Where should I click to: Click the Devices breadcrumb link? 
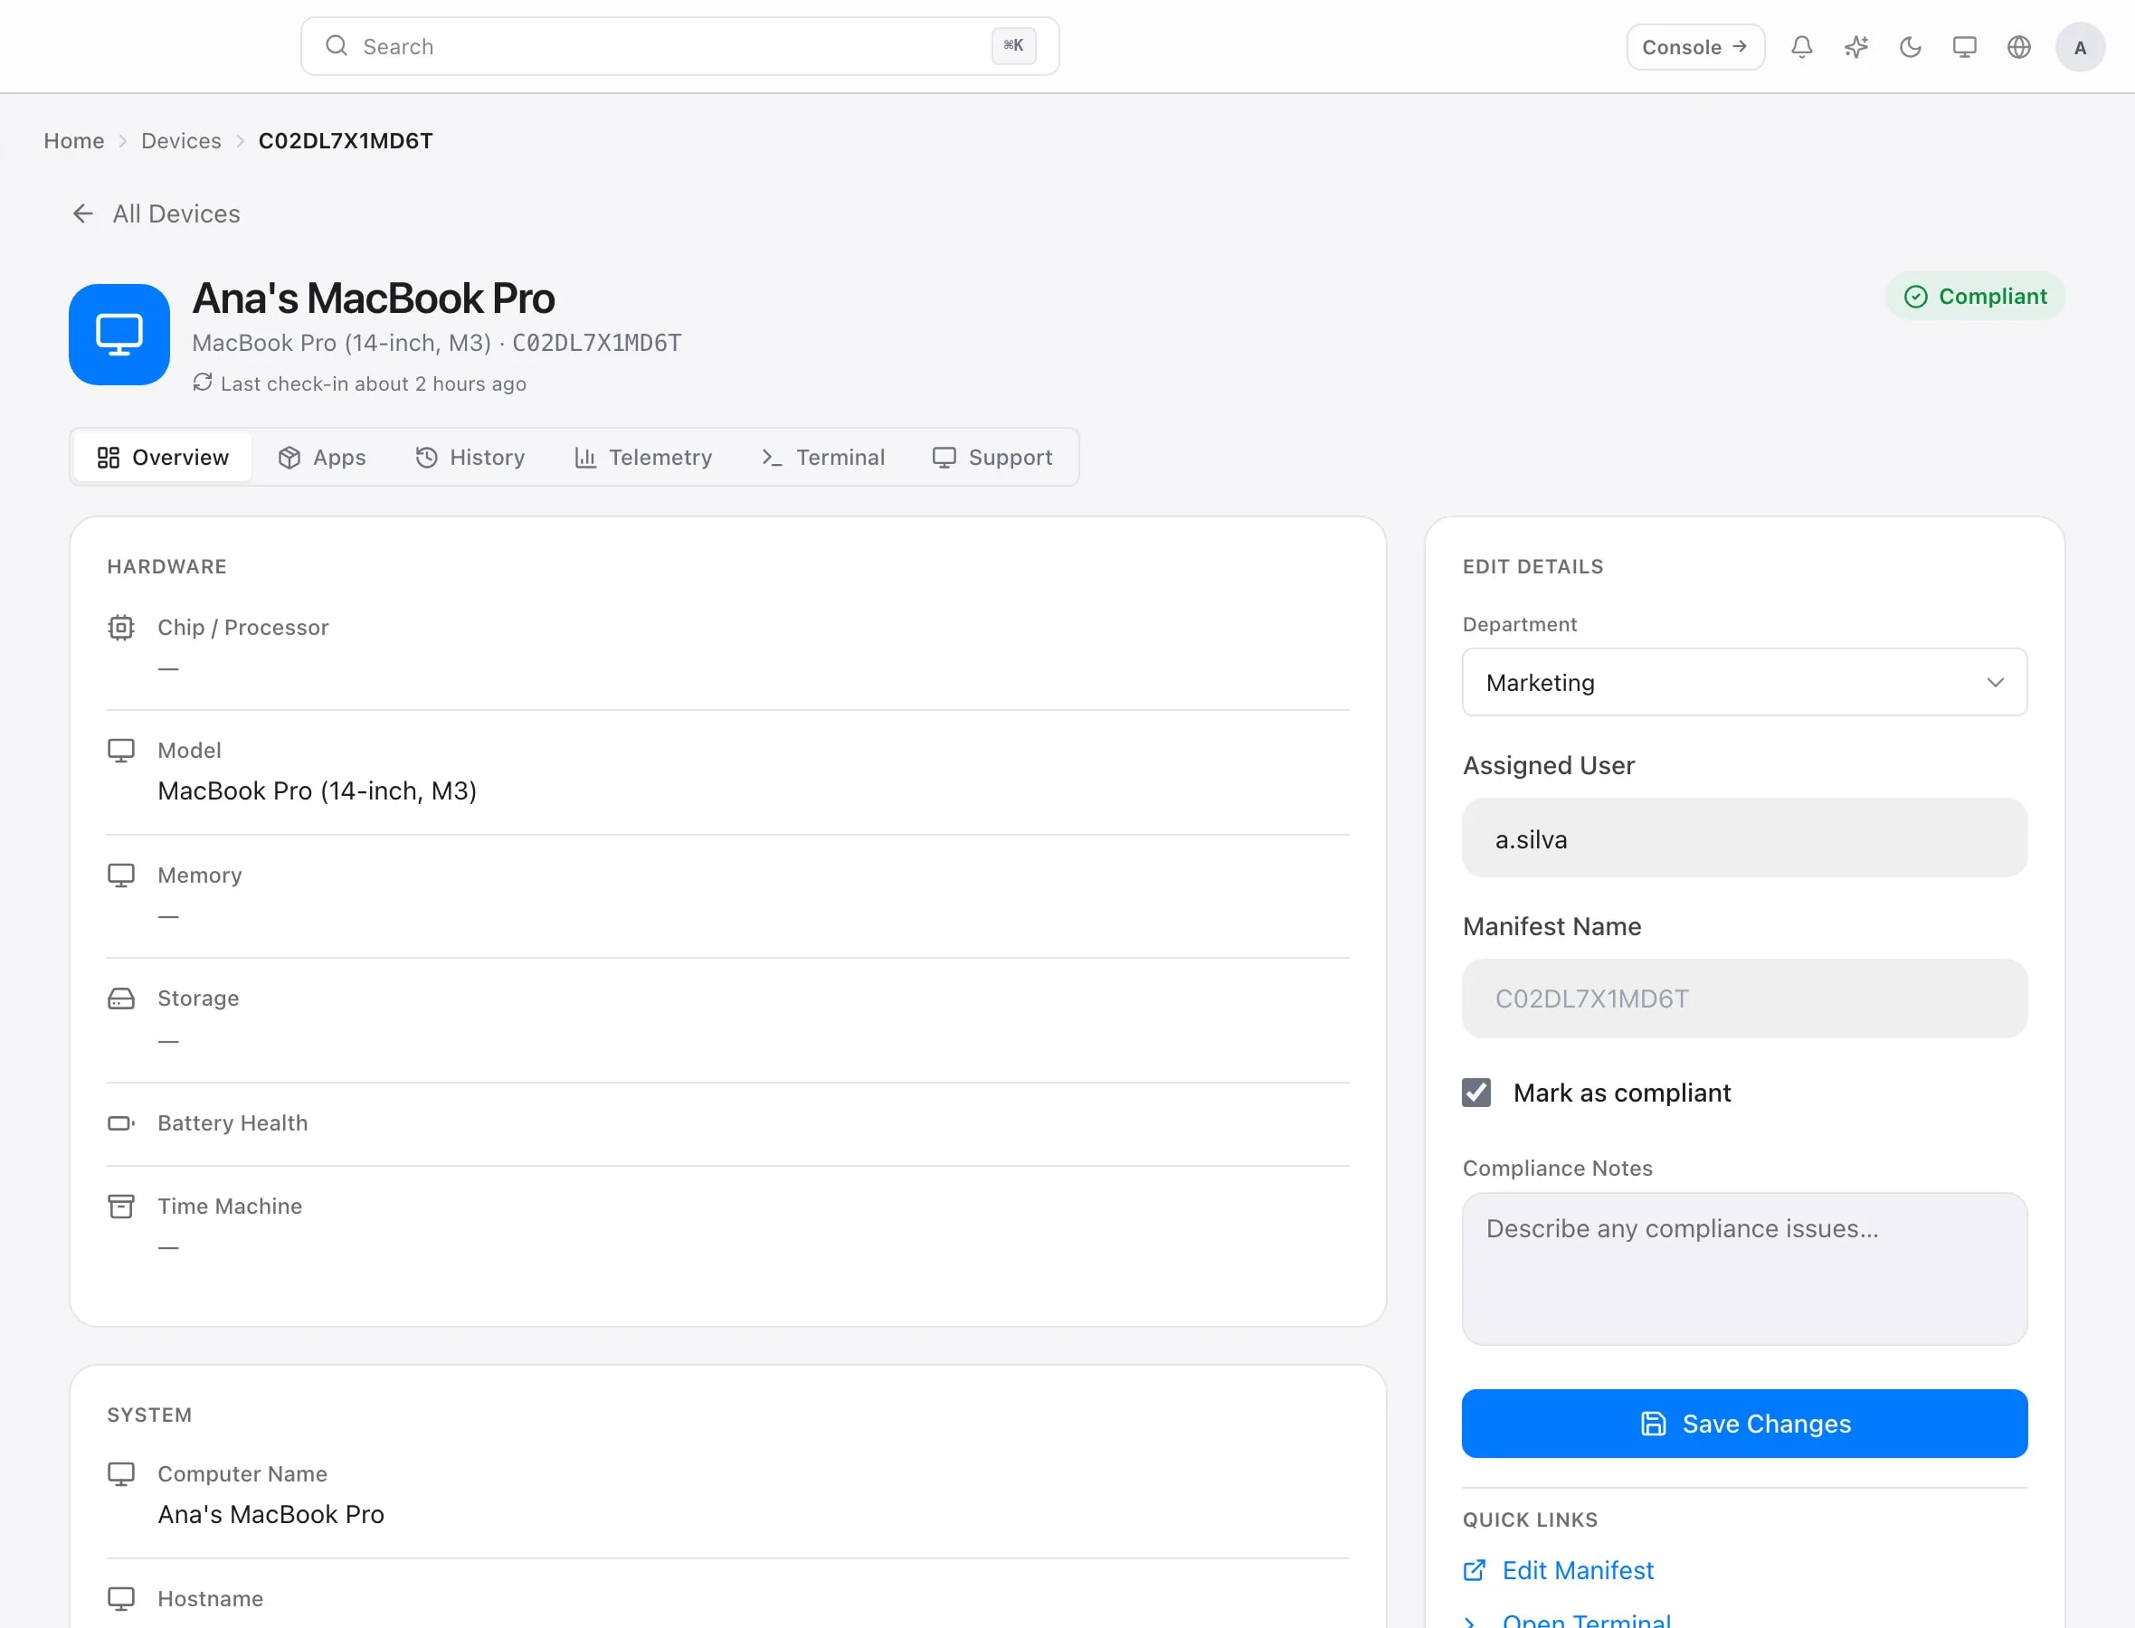pos(181,140)
